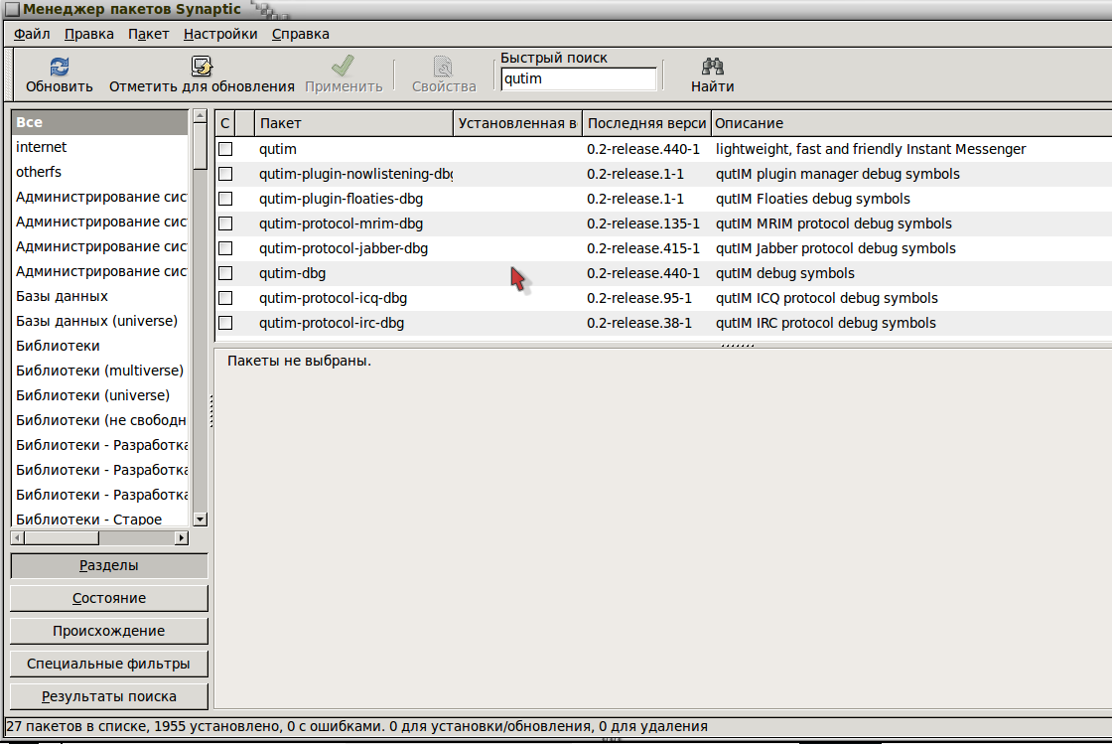1112x744 pixels.
Task: Click the Свойства toolbar icon
Action: (444, 67)
